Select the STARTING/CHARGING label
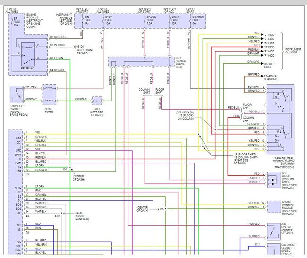307x258 pixels. [x=270, y=78]
